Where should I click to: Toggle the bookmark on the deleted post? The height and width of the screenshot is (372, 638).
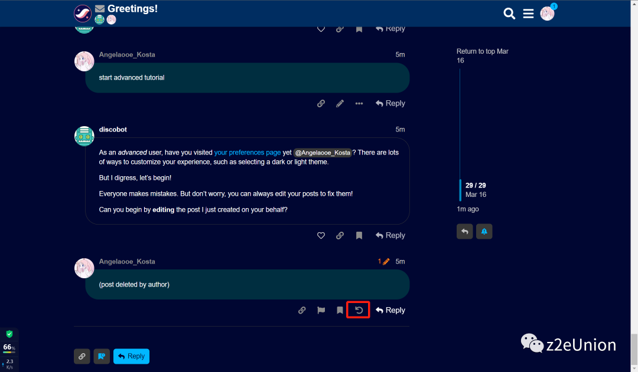coord(340,310)
